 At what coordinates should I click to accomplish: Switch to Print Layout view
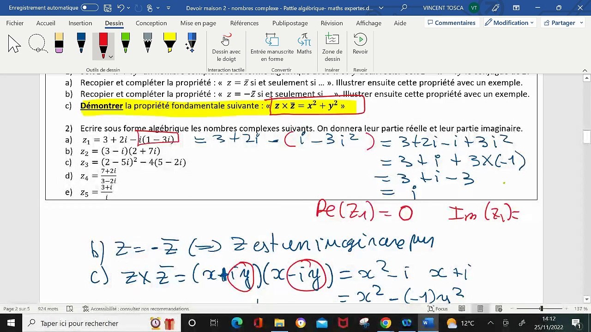(480, 309)
